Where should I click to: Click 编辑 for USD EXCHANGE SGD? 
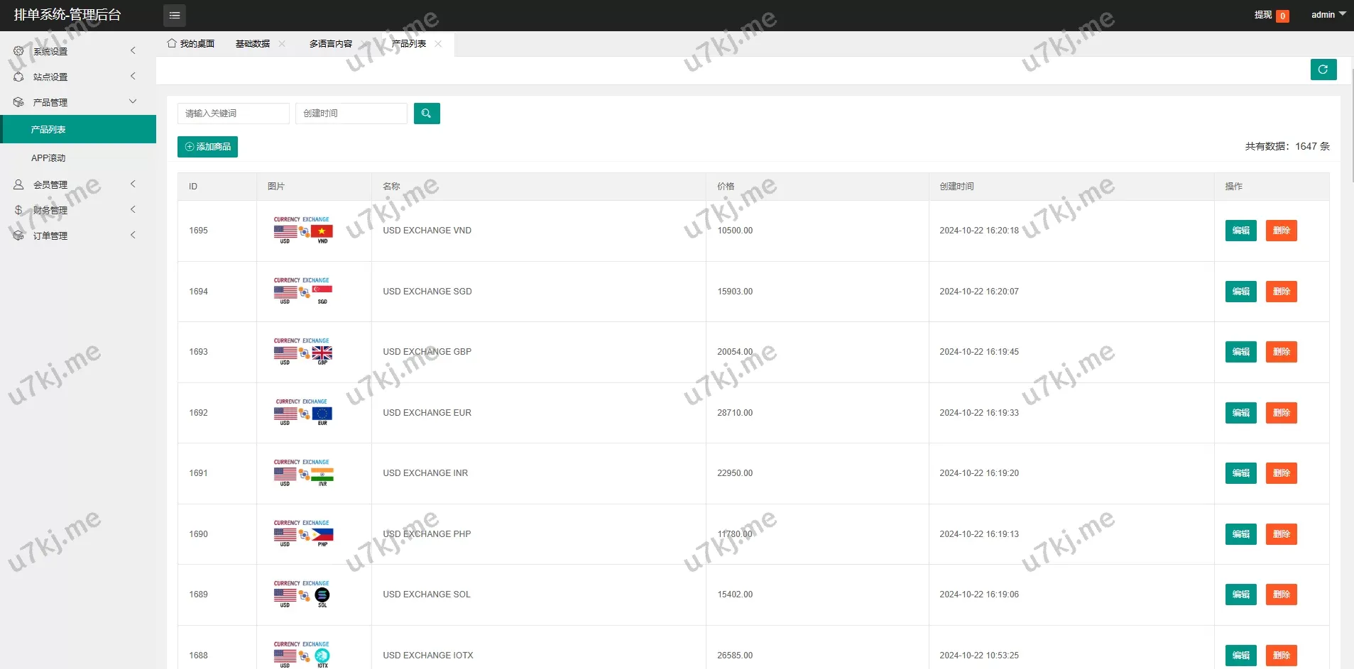[1240, 292]
